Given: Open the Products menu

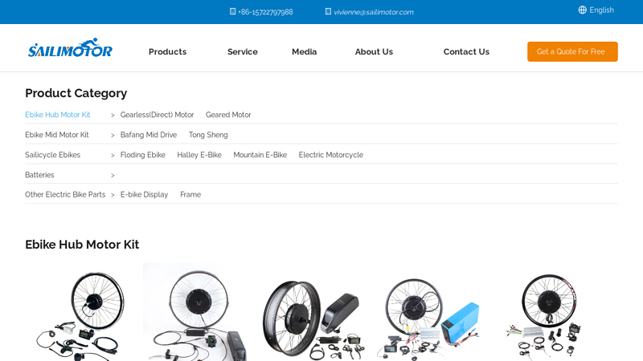Looking at the screenshot, I should coord(167,51).
